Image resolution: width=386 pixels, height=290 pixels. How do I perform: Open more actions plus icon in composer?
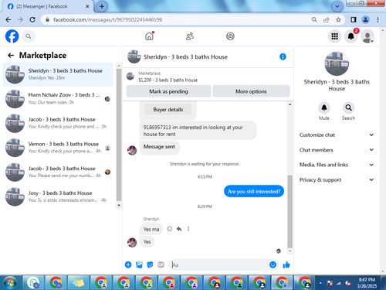(x=128, y=264)
